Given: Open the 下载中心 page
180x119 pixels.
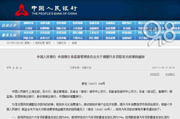Looking at the screenshot, I should [78, 38].
